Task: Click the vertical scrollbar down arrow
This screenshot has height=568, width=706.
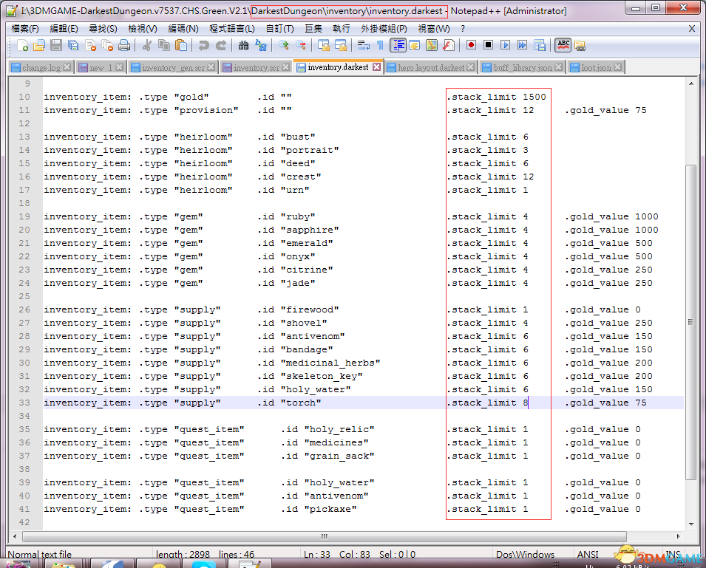Action: pyautogui.click(x=691, y=524)
